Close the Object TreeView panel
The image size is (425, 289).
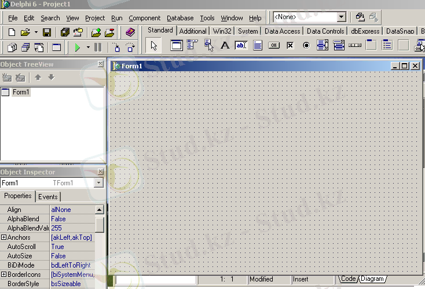pos(101,64)
